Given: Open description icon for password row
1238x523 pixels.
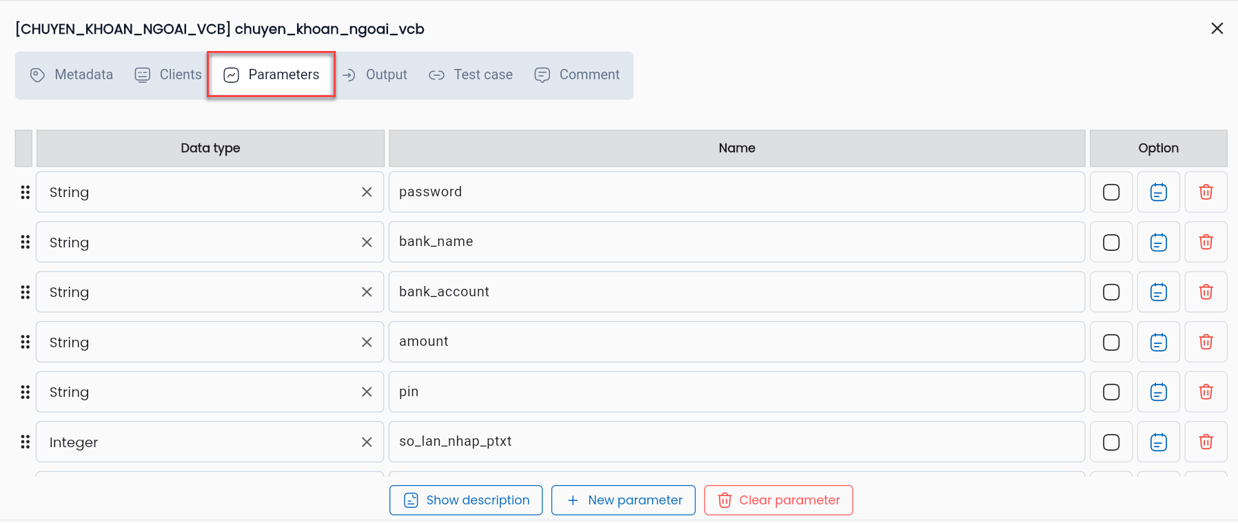Looking at the screenshot, I should coord(1158,192).
